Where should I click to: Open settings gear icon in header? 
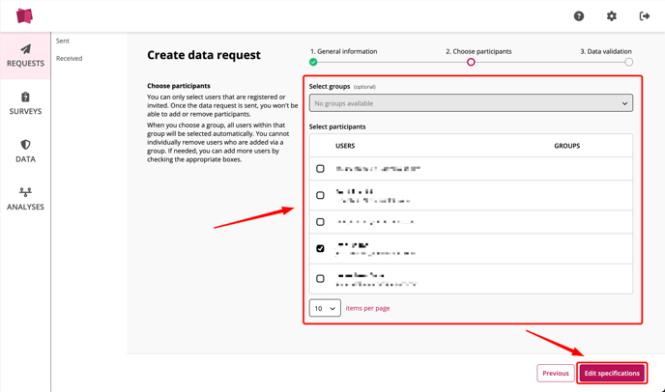pyautogui.click(x=611, y=16)
